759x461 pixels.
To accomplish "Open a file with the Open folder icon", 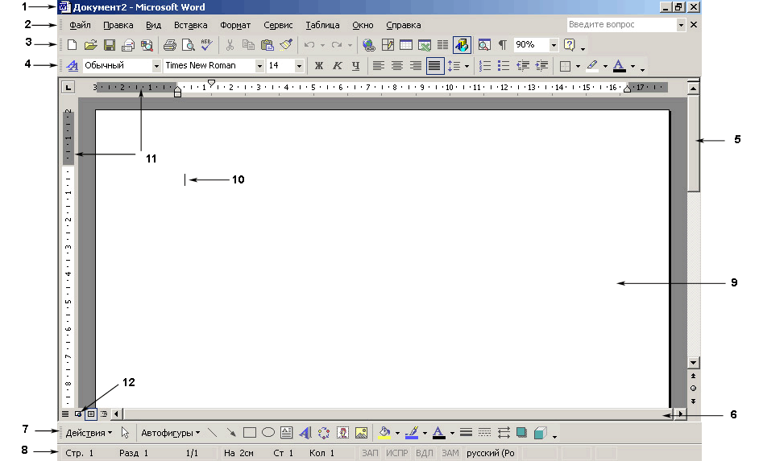I will (x=90, y=45).
